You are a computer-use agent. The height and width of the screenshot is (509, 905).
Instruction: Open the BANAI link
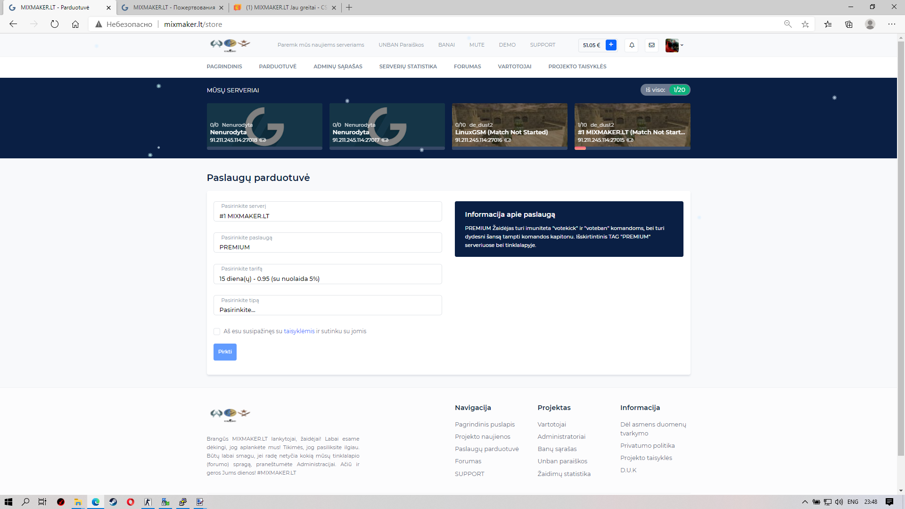446,45
